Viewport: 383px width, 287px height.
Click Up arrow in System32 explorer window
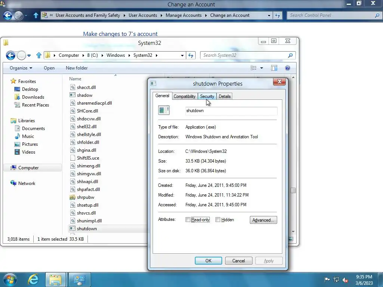(39, 55)
